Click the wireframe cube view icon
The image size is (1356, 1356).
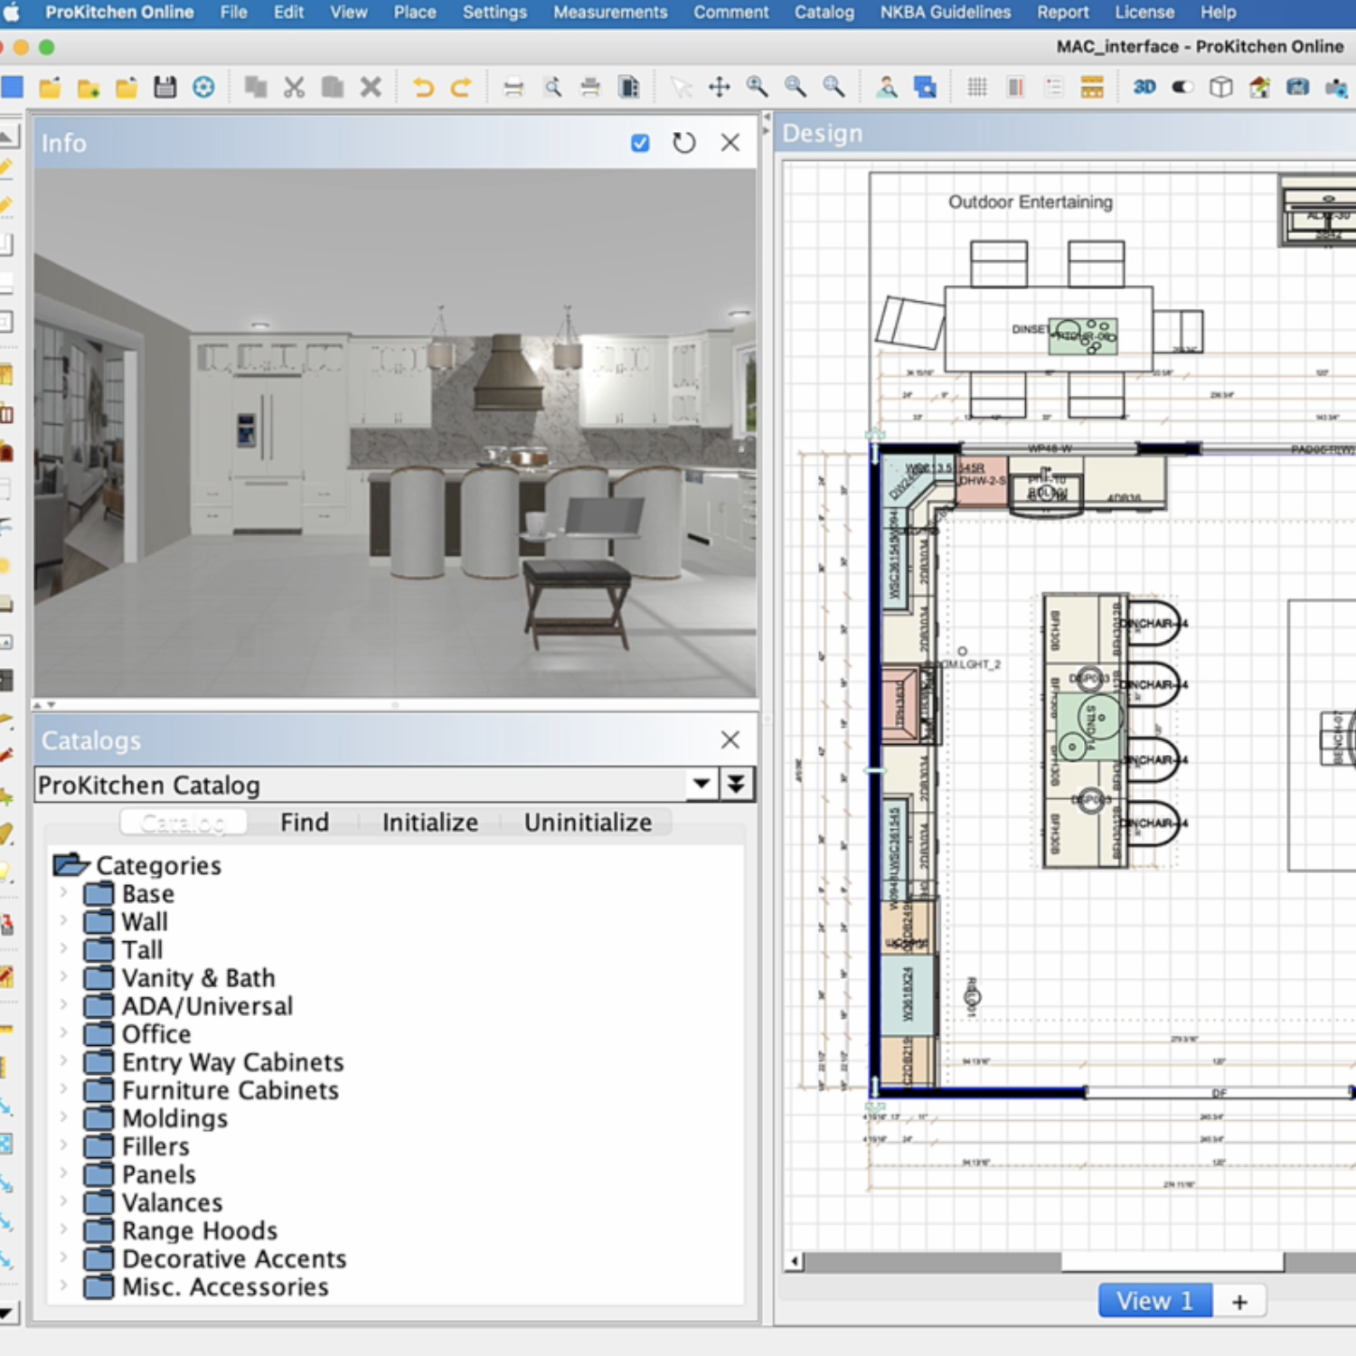pos(1220,87)
